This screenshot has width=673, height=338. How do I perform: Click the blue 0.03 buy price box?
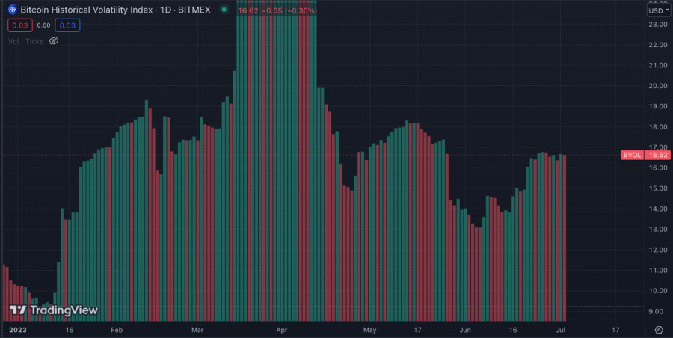tap(67, 25)
